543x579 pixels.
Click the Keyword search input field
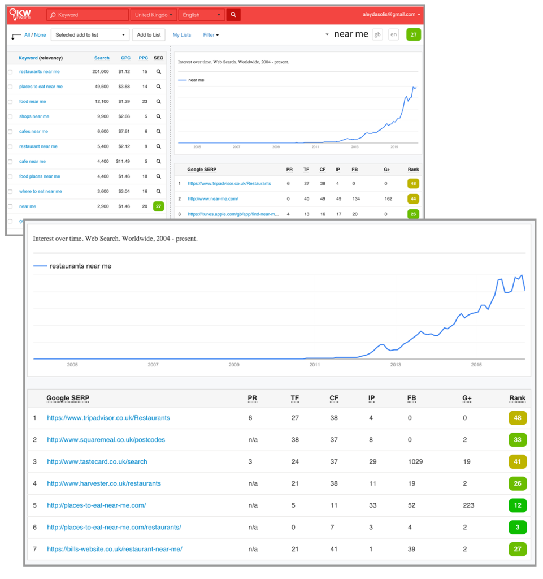88,15
